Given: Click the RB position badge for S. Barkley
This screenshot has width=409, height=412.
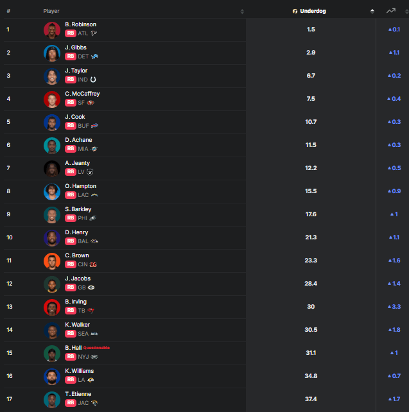Looking at the screenshot, I should pyautogui.click(x=71, y=218).
